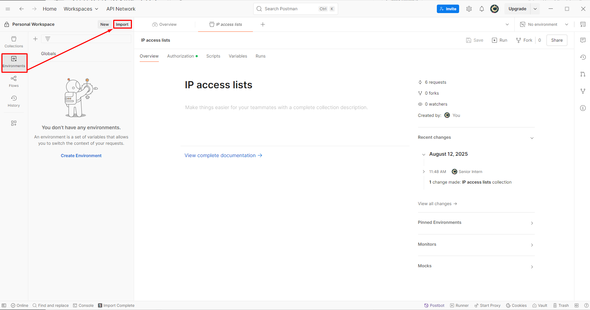Expand the Monitors section
The height and width of the screenshot is (310, 590).
click(532, 245)
